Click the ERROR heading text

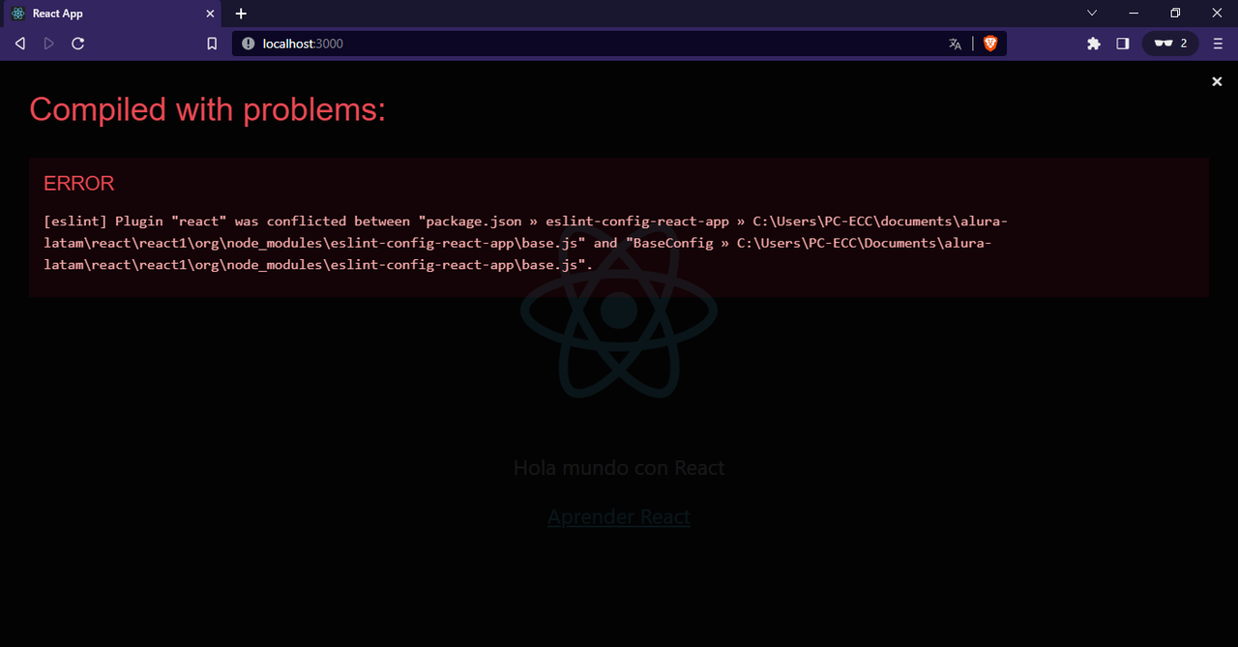tap(79, 184)
